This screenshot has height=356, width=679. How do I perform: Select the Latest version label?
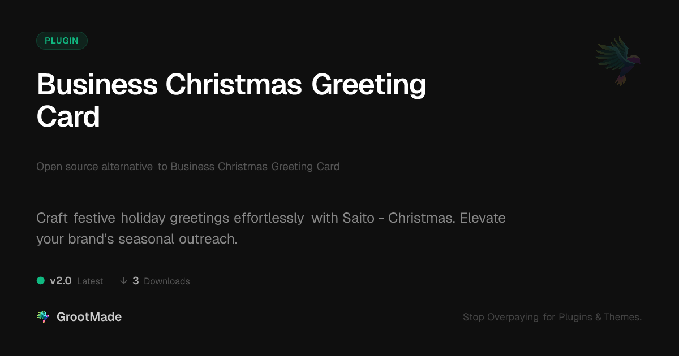pos(90,281)
